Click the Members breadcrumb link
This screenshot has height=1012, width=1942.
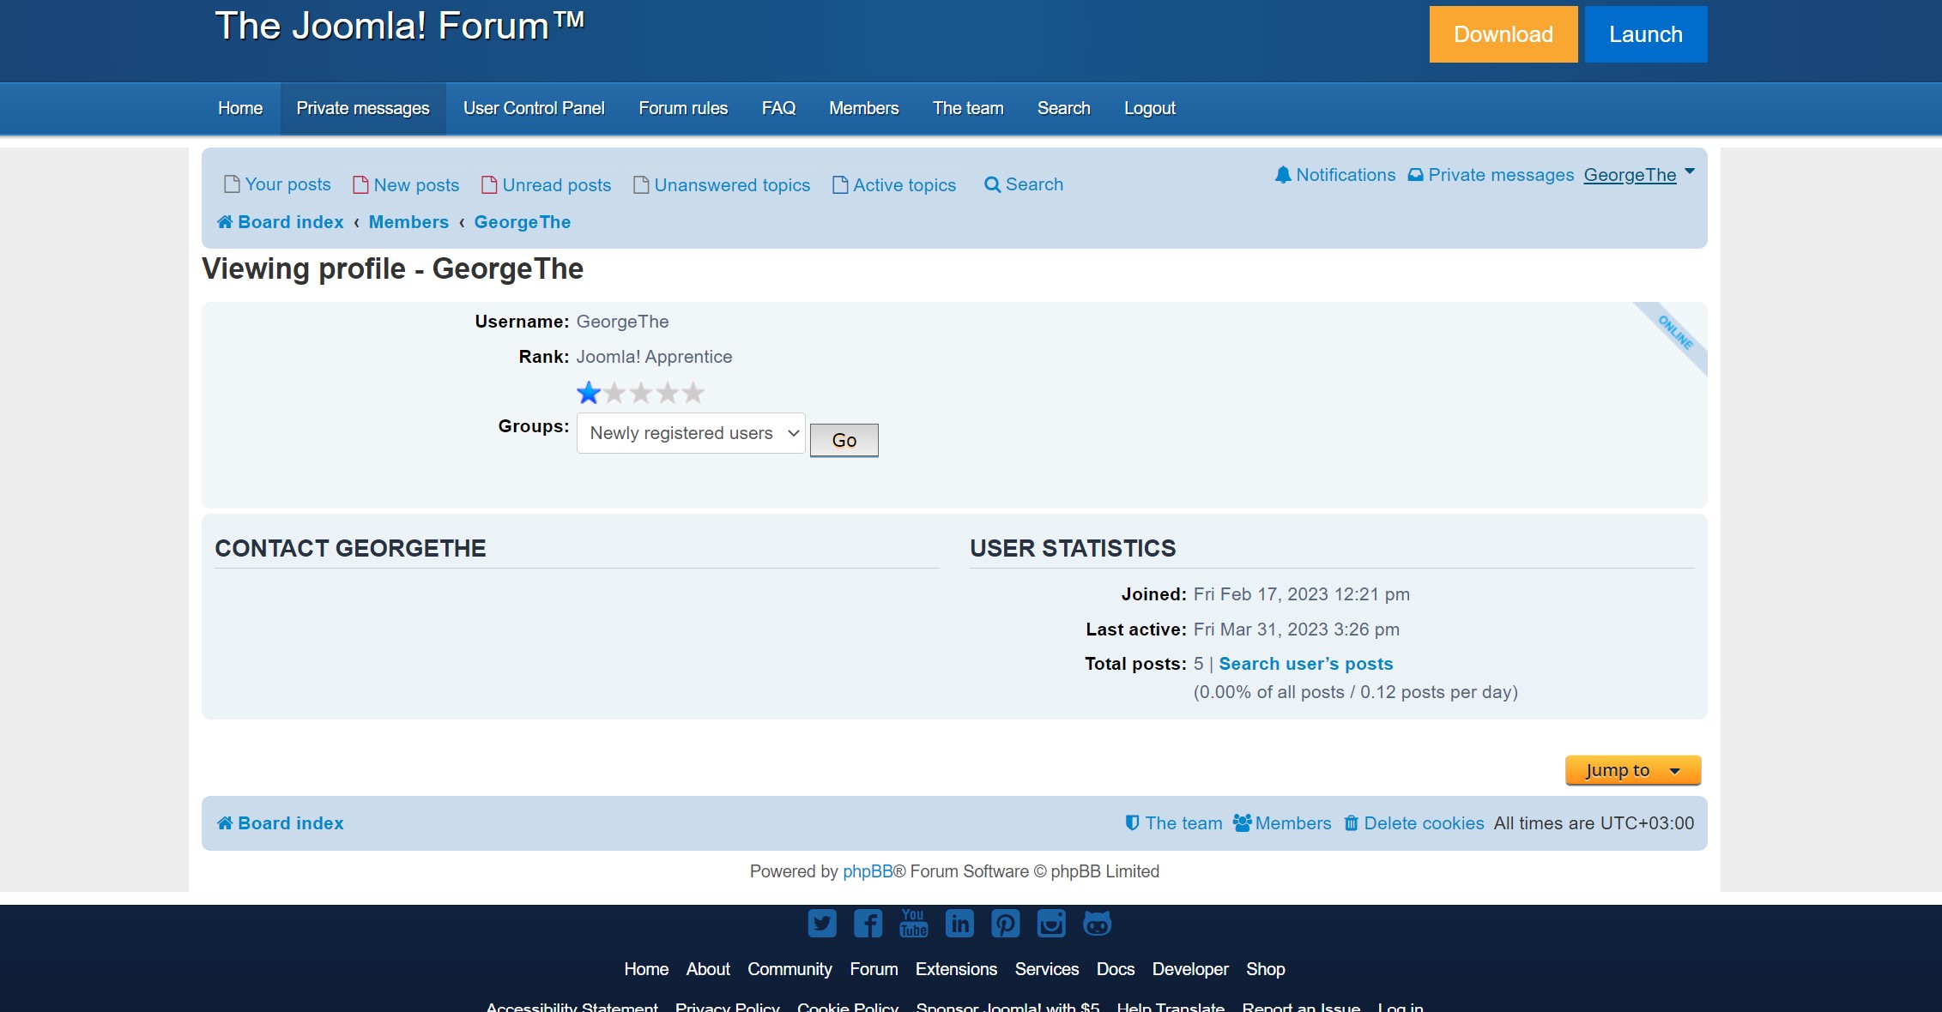point(408,222)
